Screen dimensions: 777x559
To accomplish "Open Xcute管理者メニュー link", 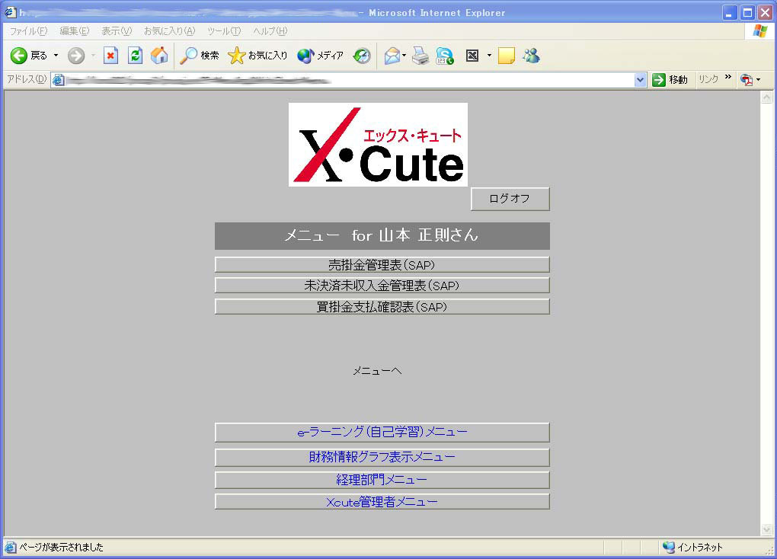I will [382, 502].
